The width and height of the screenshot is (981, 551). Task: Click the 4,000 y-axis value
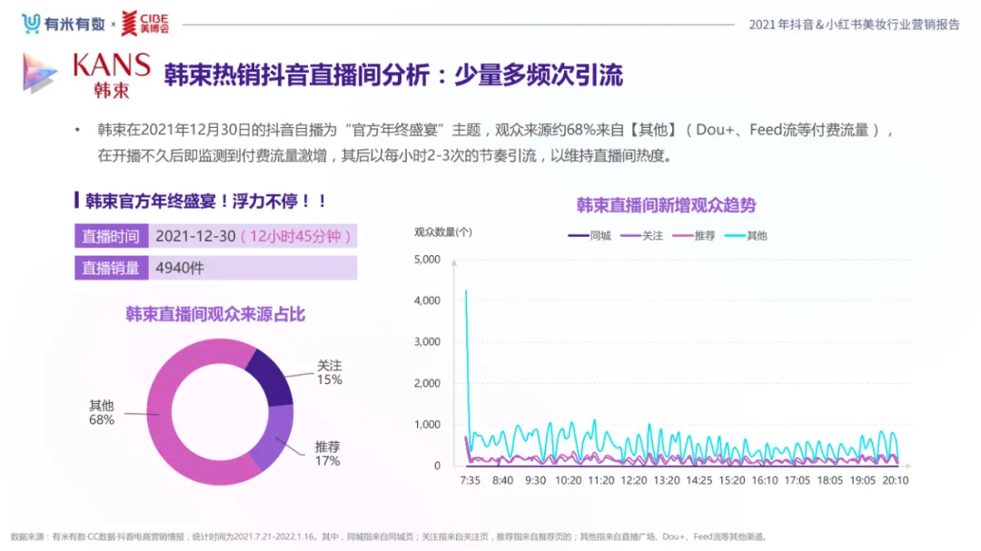click(427, 300)
